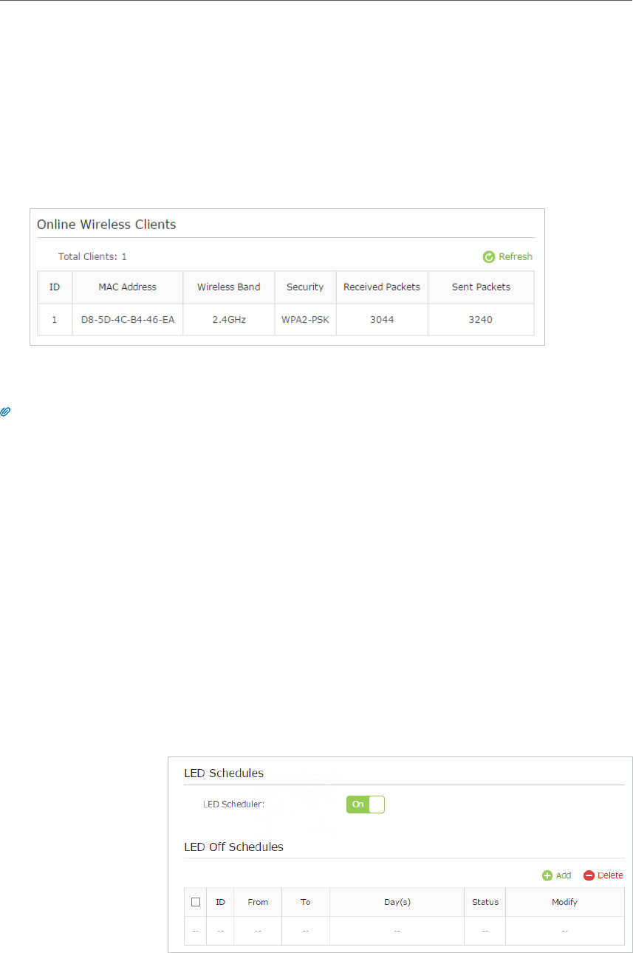This screenshot has width=633, height=953.
Task: Select MAC address D8-5D-4C-B4-46-EA cell
Action: (128, 320)
